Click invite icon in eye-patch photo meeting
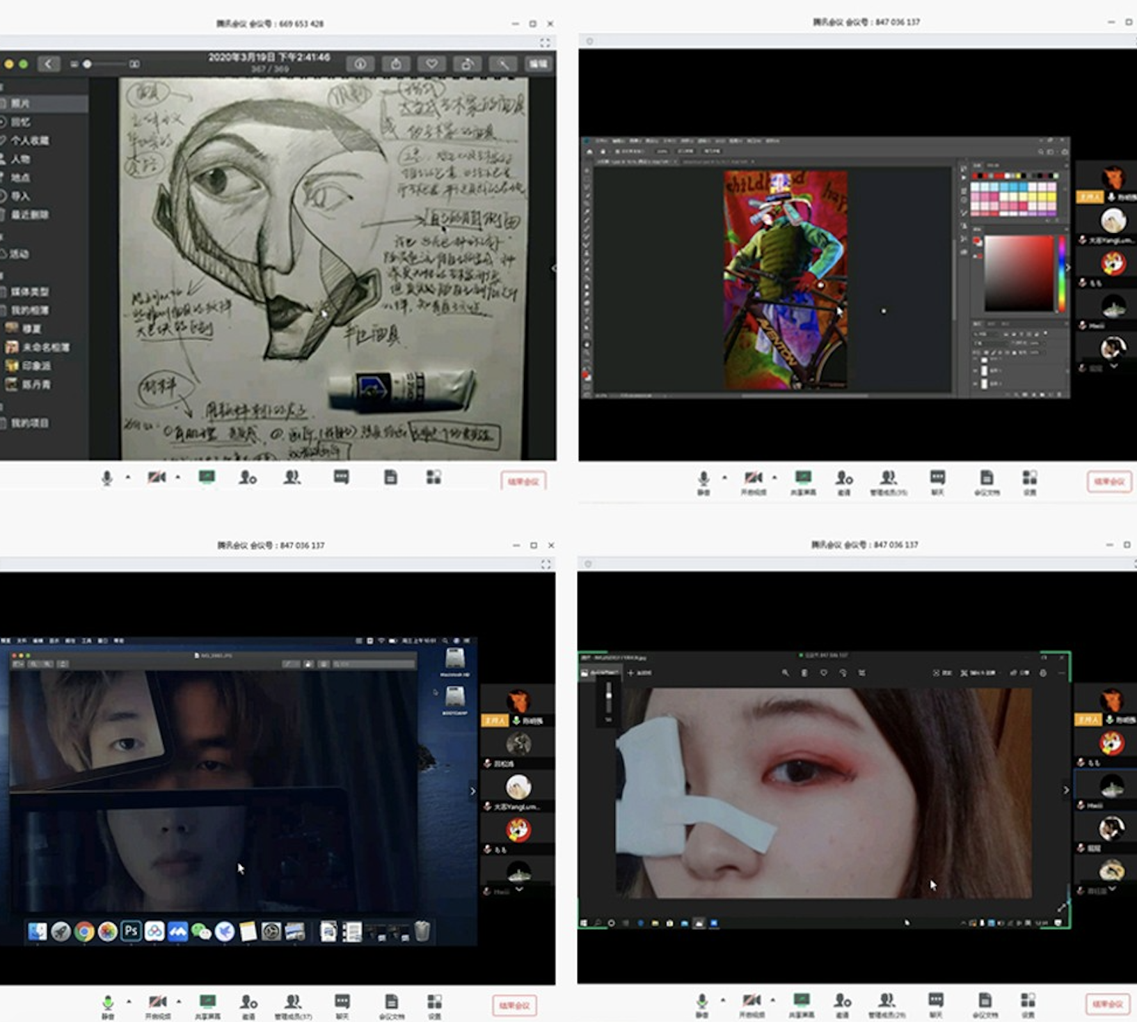 point(842,1005)
